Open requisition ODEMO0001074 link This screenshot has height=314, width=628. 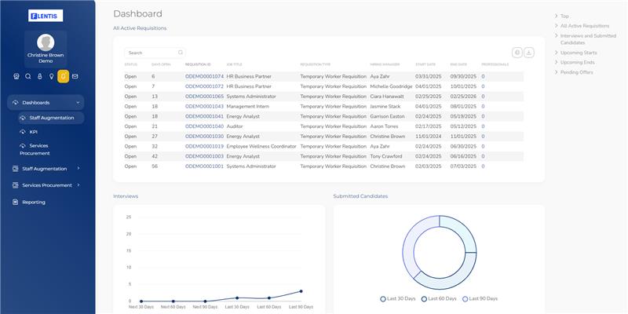coord(204,76)
